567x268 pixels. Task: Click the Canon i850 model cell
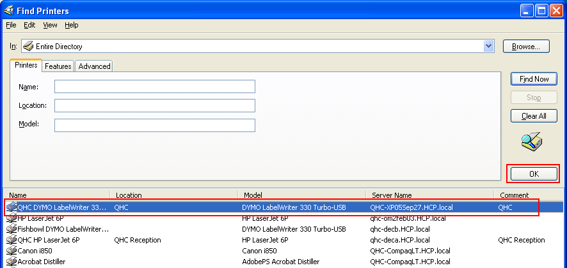pyautogui.click(x=259, y=251)
